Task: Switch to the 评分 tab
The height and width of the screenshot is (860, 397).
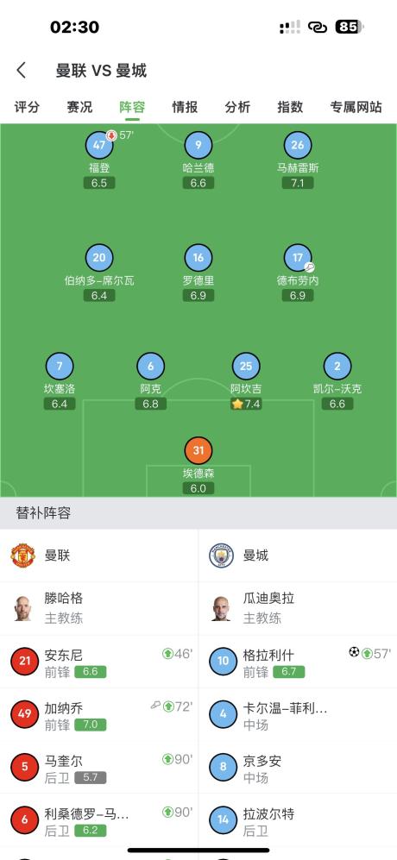Action: pyautogui.click(x=27, y=106)
